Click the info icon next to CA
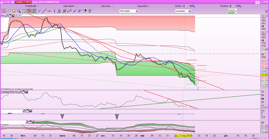Viewport: 269px width, 139px height. (13, 2)
